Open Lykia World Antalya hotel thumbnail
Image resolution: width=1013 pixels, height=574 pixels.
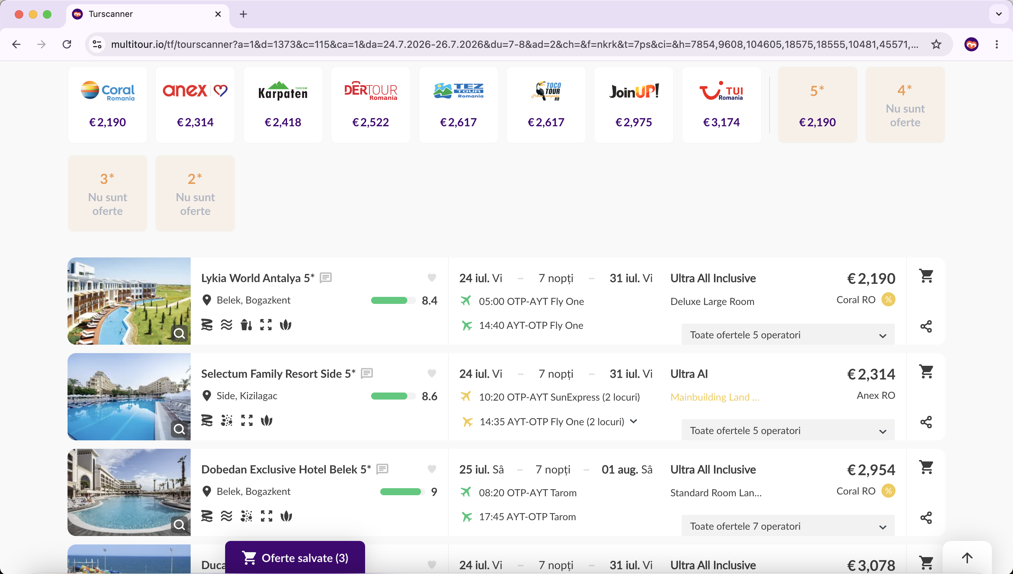(x=129, y=301)
